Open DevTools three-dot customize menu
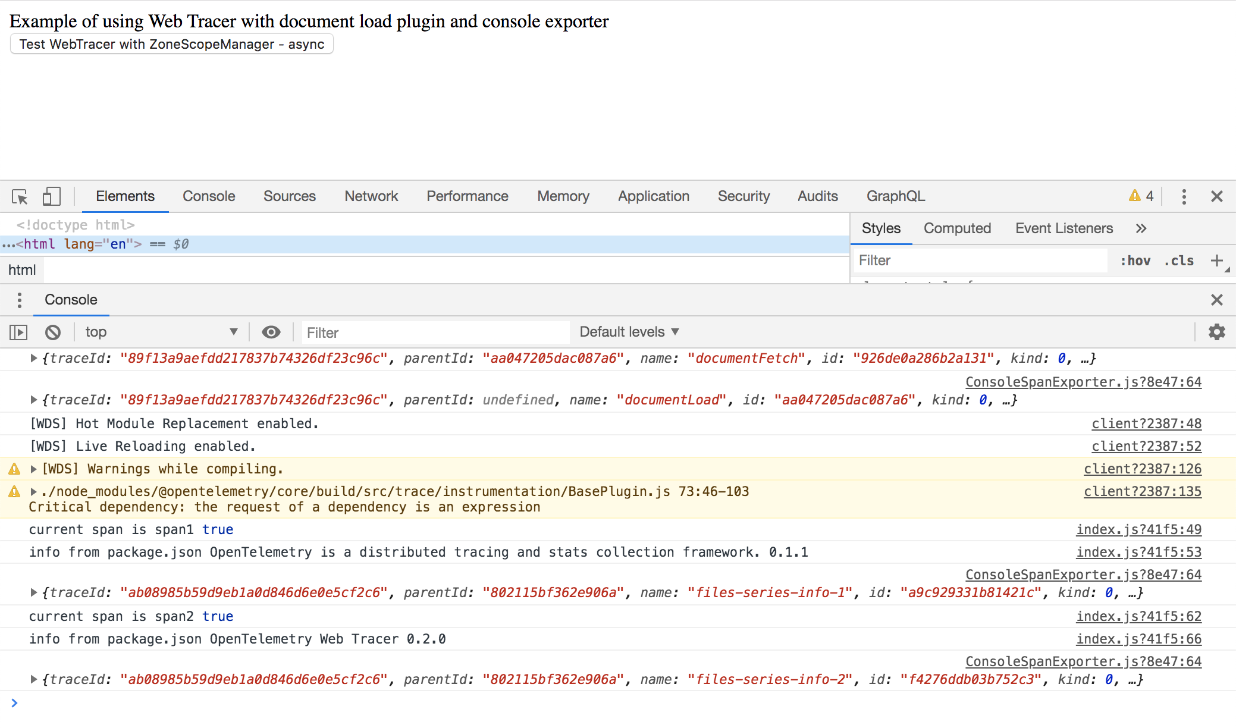 pos(1184,196)
